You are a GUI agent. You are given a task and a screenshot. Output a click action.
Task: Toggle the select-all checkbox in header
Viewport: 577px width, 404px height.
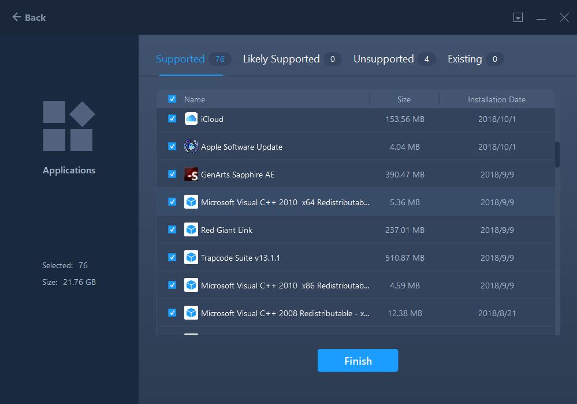pyautogui.click(x=172, y=99)
